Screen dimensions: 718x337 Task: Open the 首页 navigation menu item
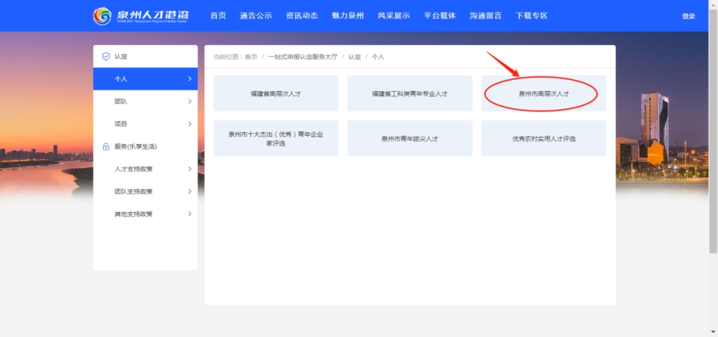(x=218, y=16)
